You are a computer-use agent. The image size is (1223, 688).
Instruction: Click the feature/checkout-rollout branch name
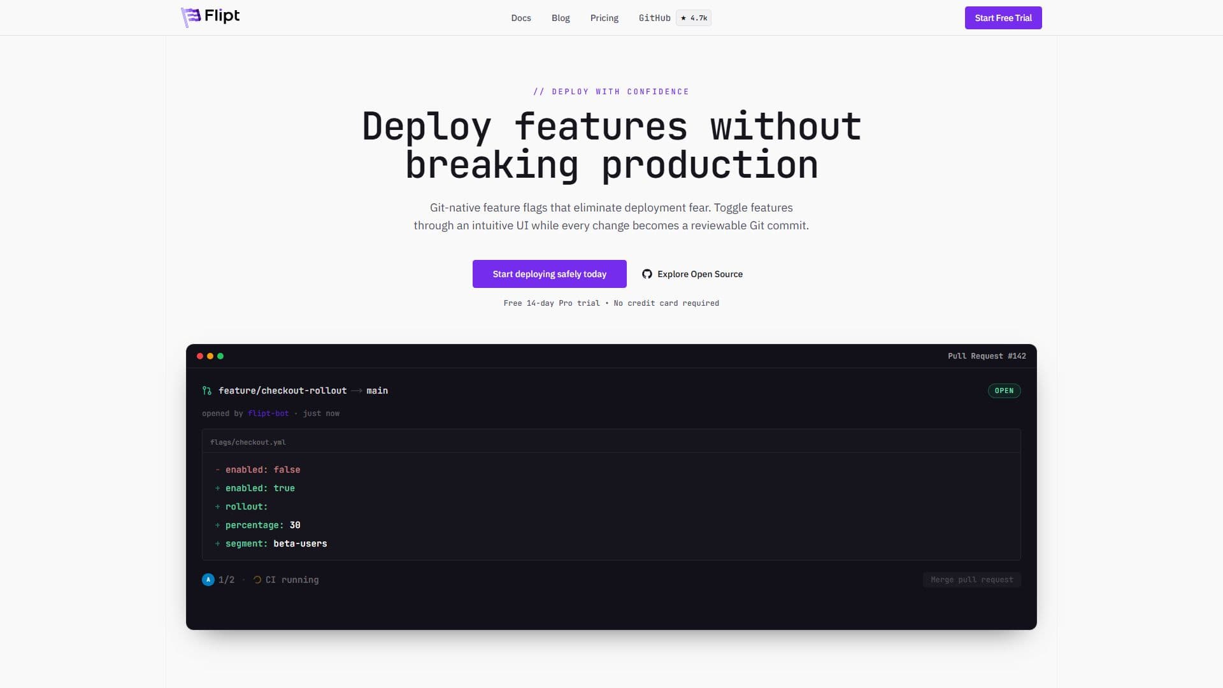tap(283, 391)
